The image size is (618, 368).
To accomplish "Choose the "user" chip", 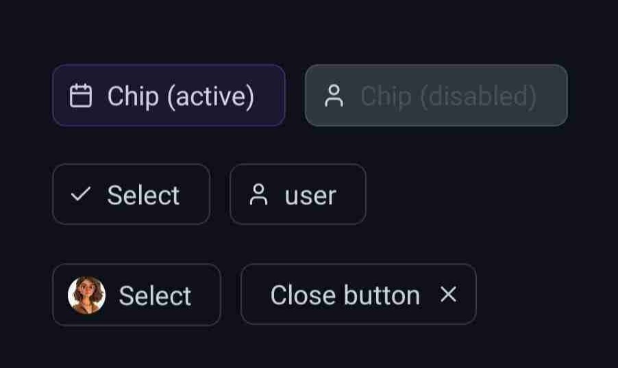I will 298,195.
